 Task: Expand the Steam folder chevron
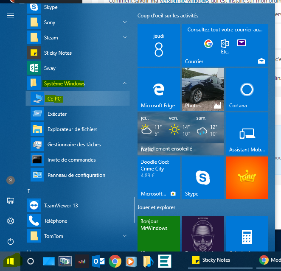click(125, 37)
